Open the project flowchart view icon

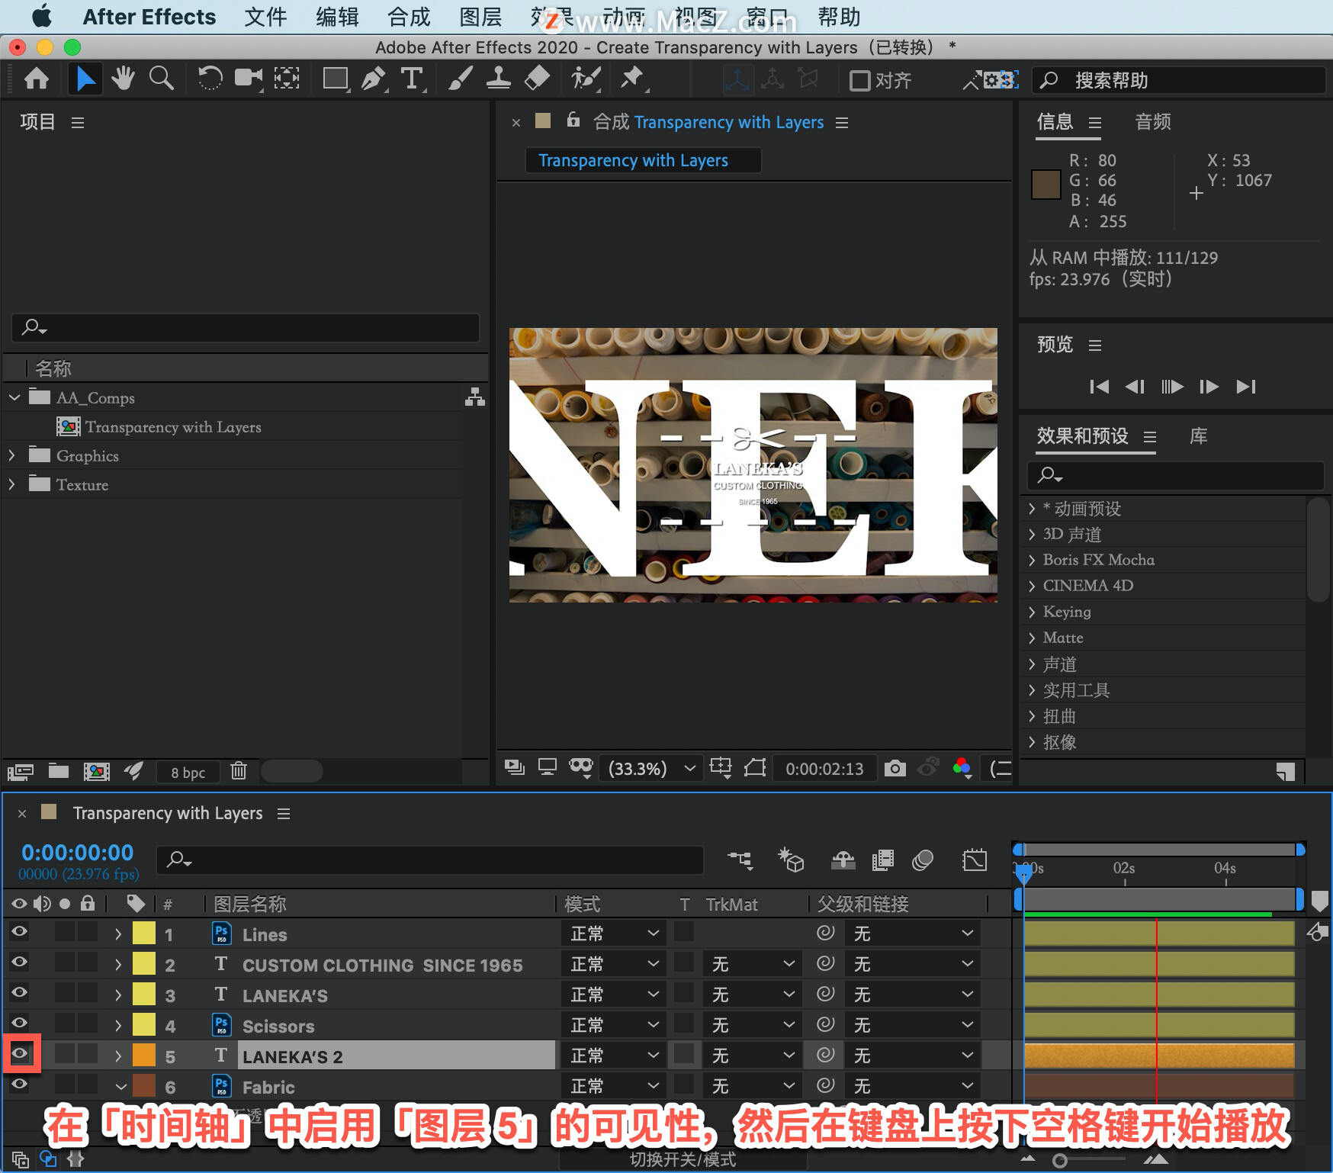475,397
